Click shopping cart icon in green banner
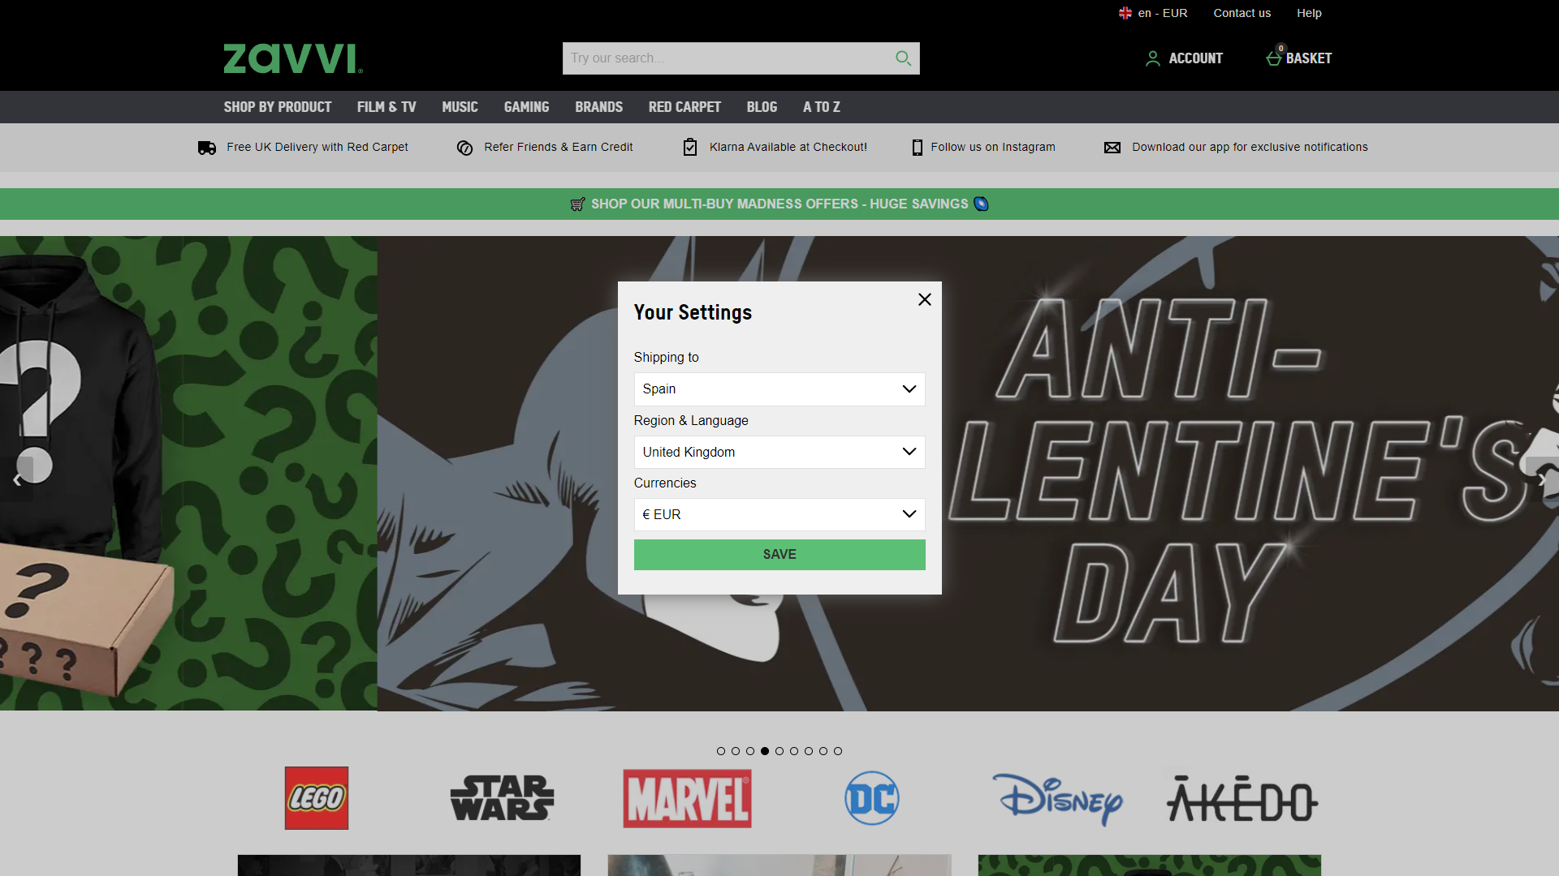The image size is (1559, 876). point(577,204)
